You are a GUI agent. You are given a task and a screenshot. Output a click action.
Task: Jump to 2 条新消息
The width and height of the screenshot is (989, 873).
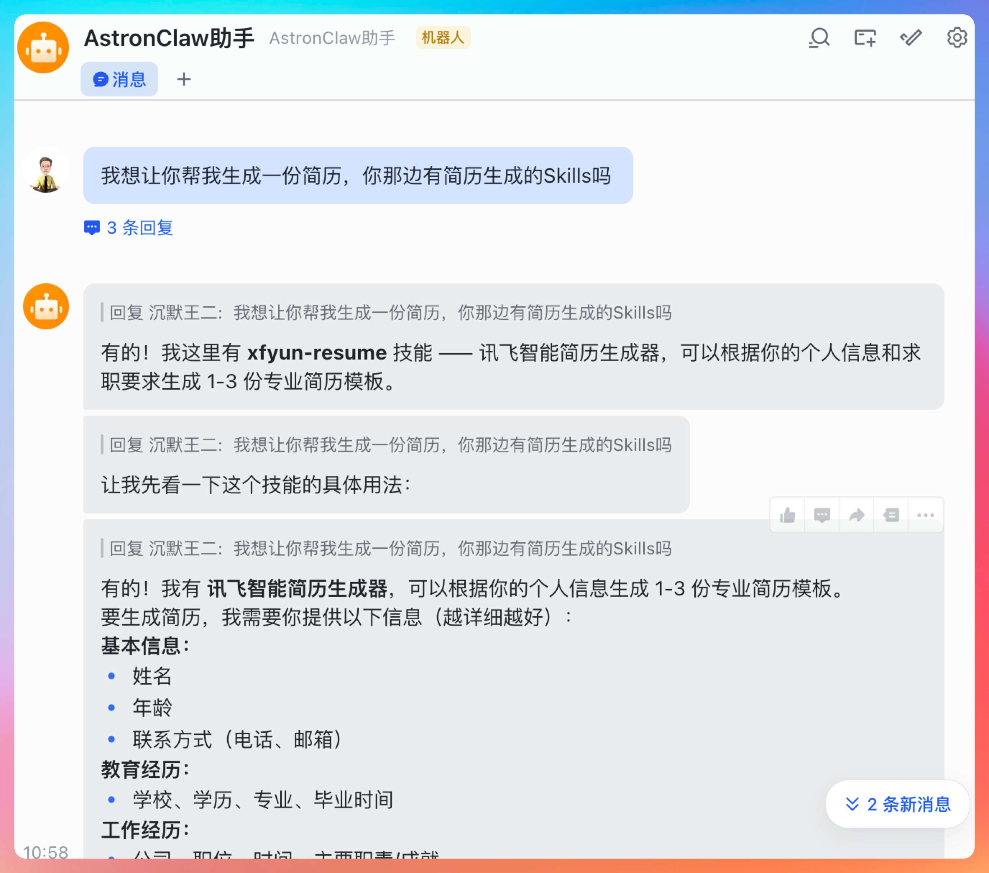898,804
